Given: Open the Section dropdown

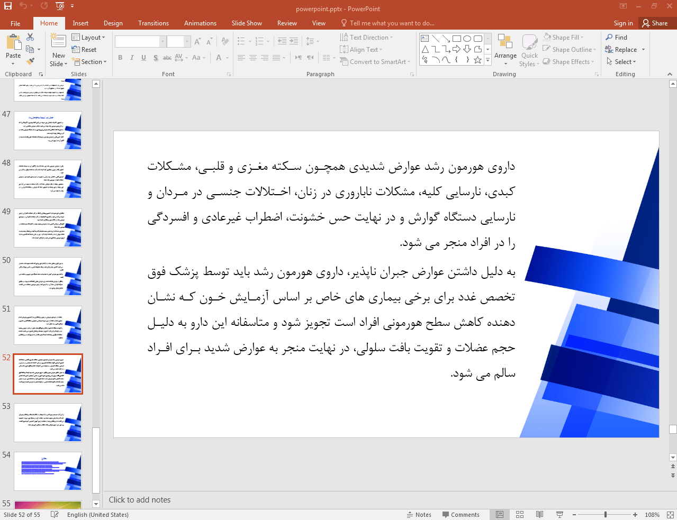Looking at the screenshot, I should (89, 62).
